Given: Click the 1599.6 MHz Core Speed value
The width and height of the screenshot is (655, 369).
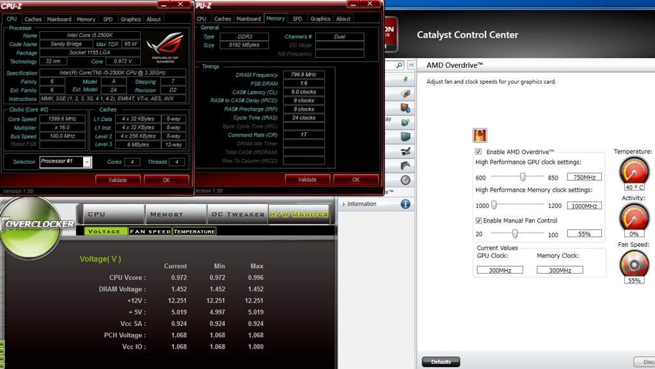Looking at the screenshot, I should click(x=62, y=119).
